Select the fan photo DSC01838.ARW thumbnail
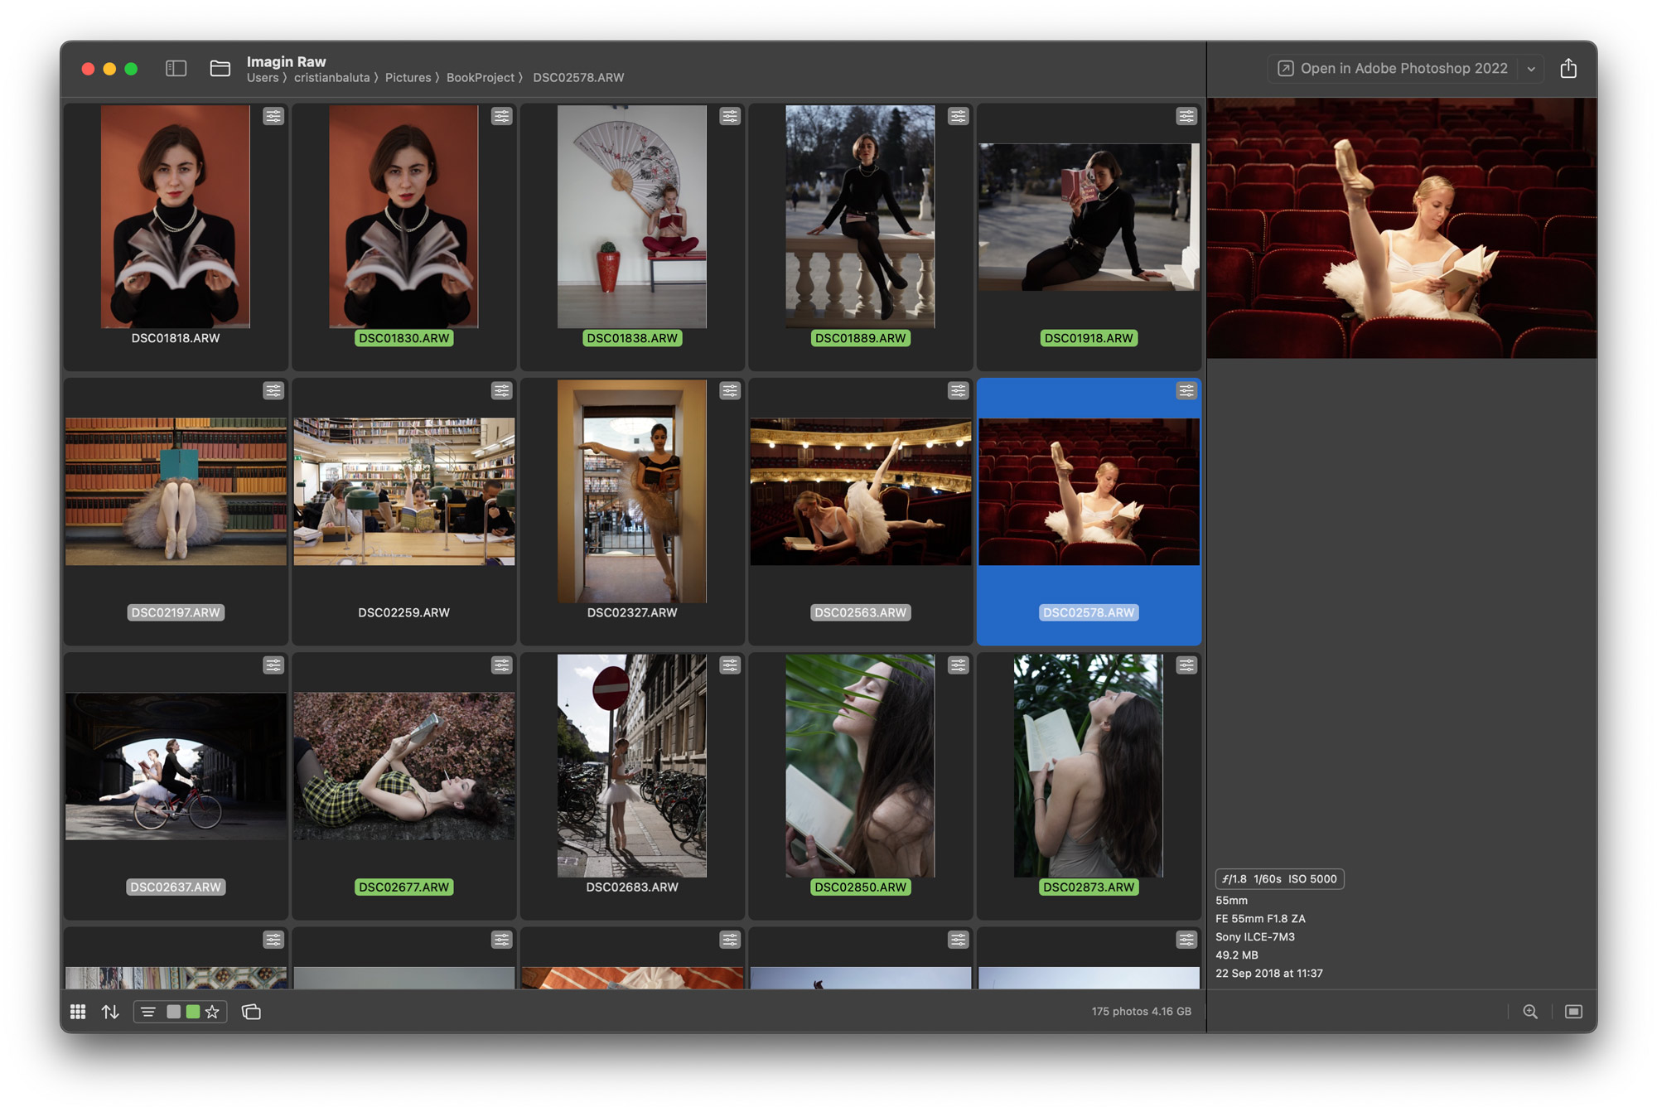Image resolution: width=1657 pixels, height=1112 pixels. (x=632, y=216)
